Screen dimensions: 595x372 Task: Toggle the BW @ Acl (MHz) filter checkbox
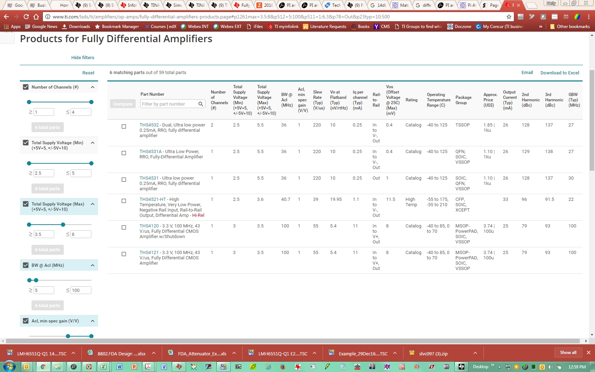pyautogui.click(x=25, y=265)
